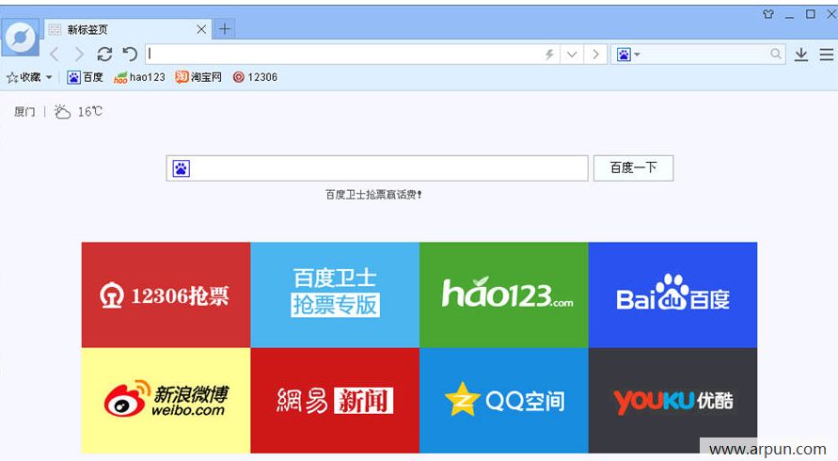838x461 pixels.
Task: Close the 新标签页 tab
Action: (201, 29)
